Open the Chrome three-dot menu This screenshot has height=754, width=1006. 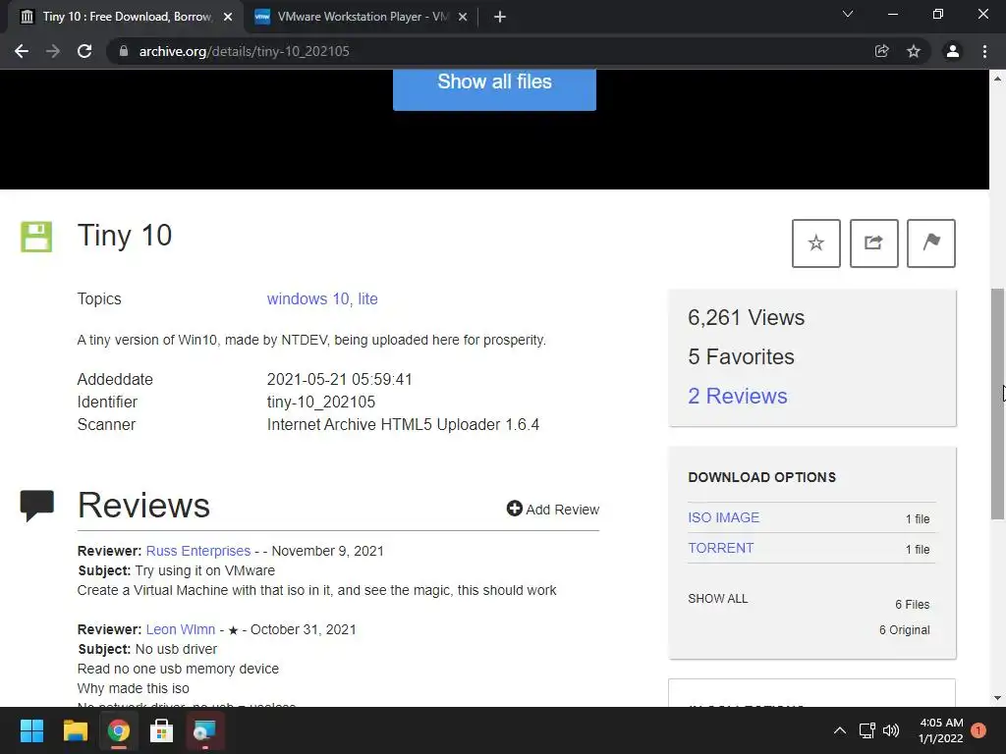click(x=984, y=51)
